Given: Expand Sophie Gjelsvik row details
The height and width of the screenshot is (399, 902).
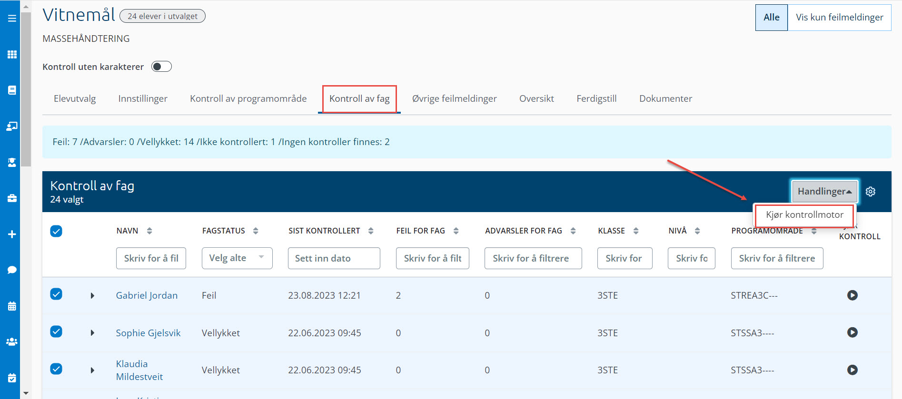Looking at the screenshot, I should click(x=92, y=333).
